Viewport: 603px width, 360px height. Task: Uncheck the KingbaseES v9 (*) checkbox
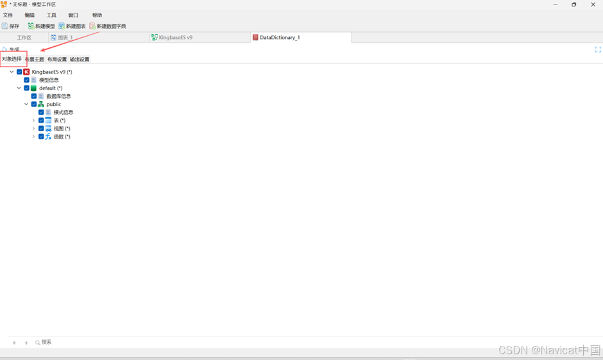pos(19,72)
